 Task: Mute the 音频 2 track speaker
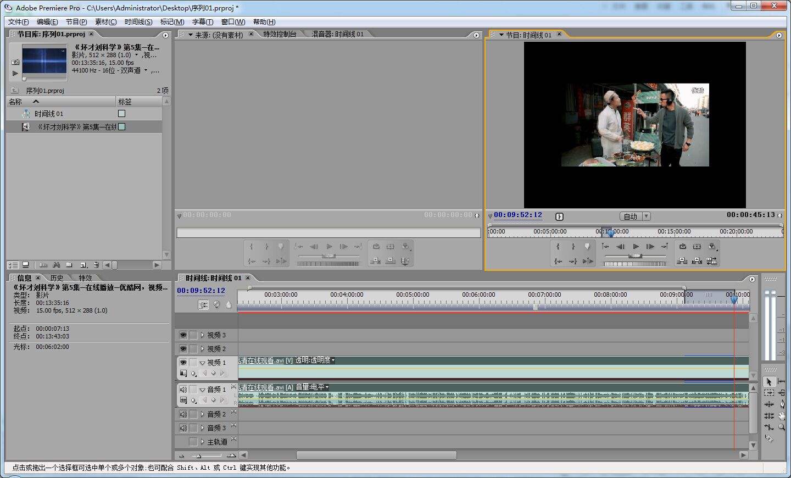[183, 414]
